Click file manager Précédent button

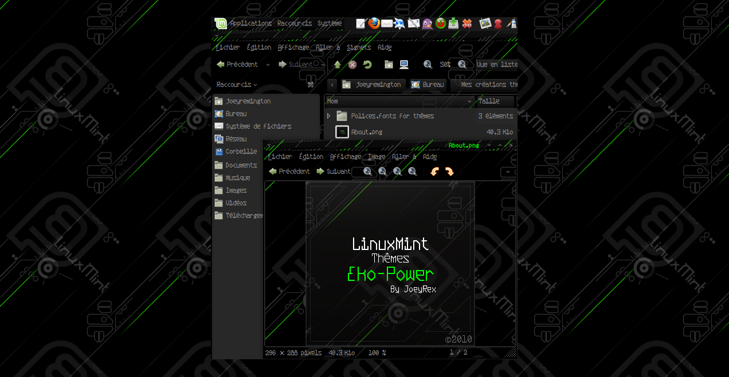237,65
